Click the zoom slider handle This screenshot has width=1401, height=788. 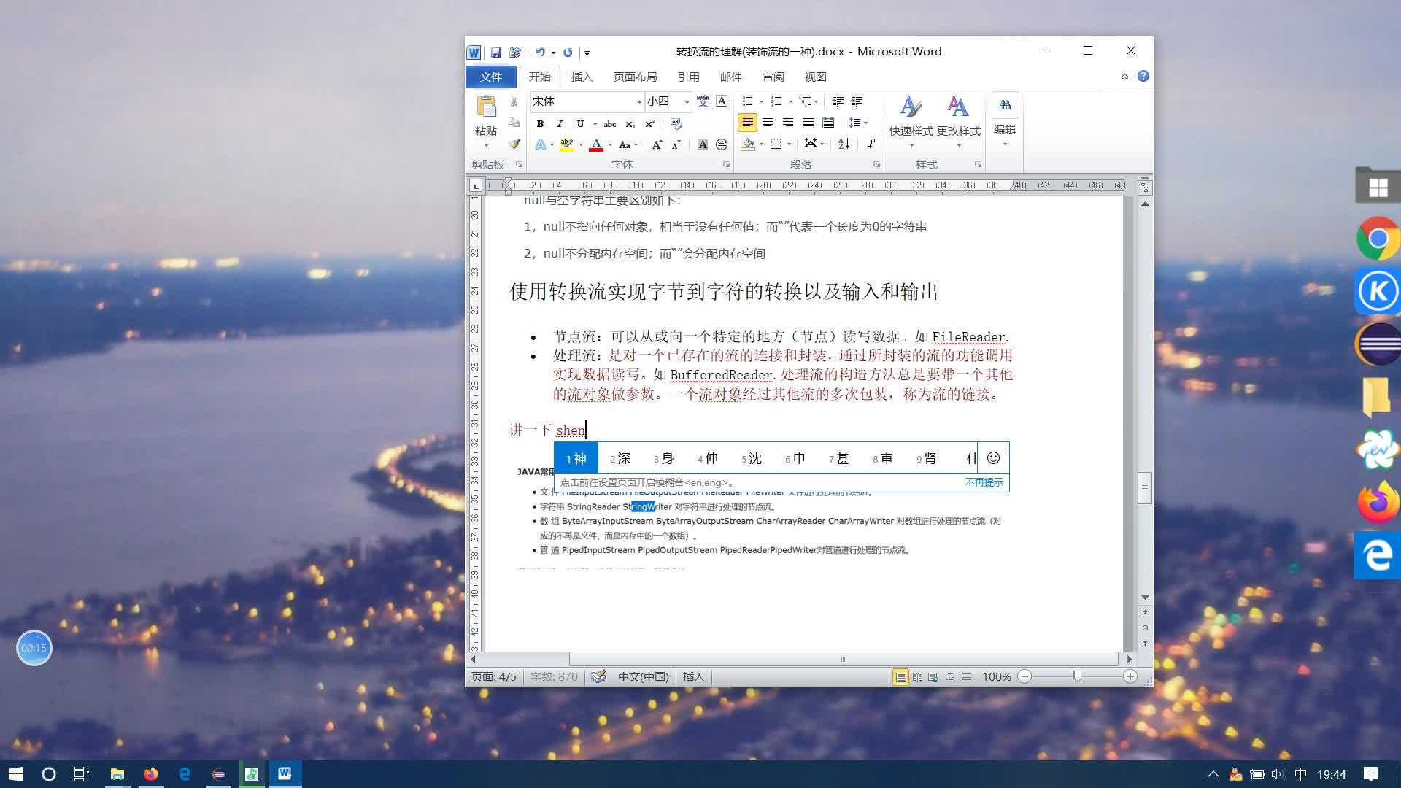coord(1077,676)
